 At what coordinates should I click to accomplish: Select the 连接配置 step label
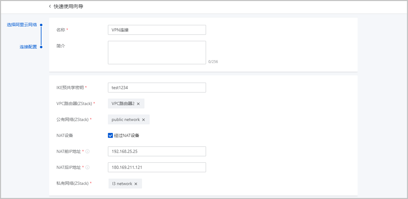click(x=28, y=47)
